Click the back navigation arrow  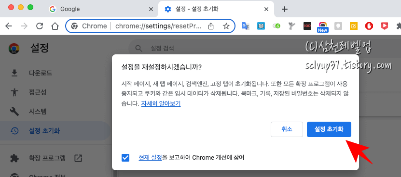click(x=9, y=26)
